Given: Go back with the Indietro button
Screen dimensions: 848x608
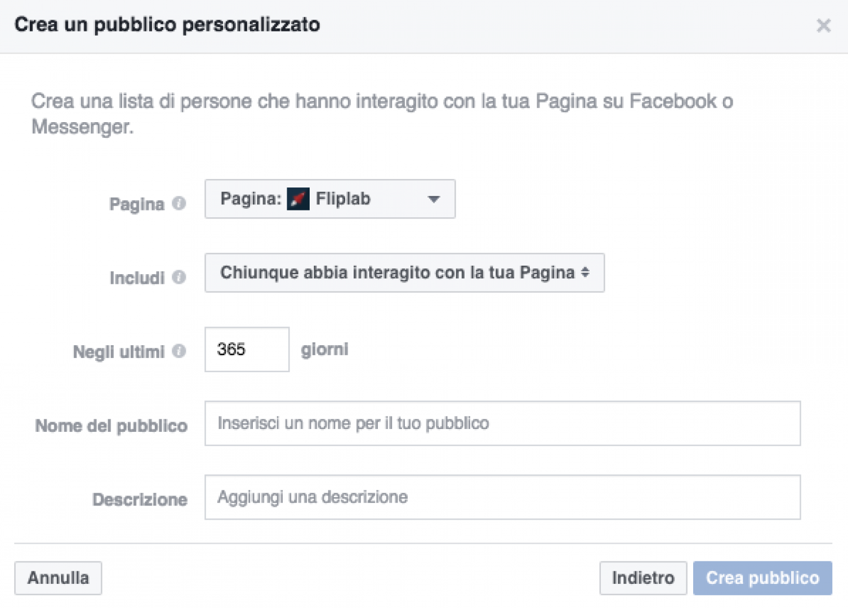Looking at the screenshot, I should click(x=643, y=578).
